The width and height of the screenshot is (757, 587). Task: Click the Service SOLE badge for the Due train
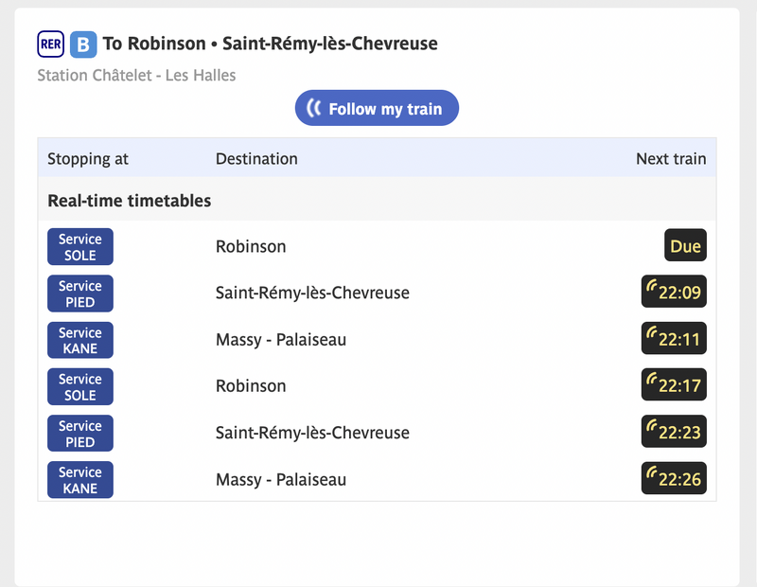tap(80, 247)
